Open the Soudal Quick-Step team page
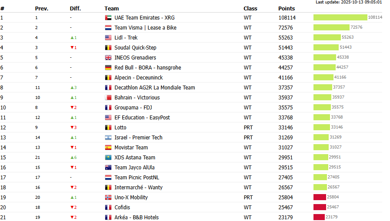The height and width of the screenshot is (221, 390). point(135,48)
